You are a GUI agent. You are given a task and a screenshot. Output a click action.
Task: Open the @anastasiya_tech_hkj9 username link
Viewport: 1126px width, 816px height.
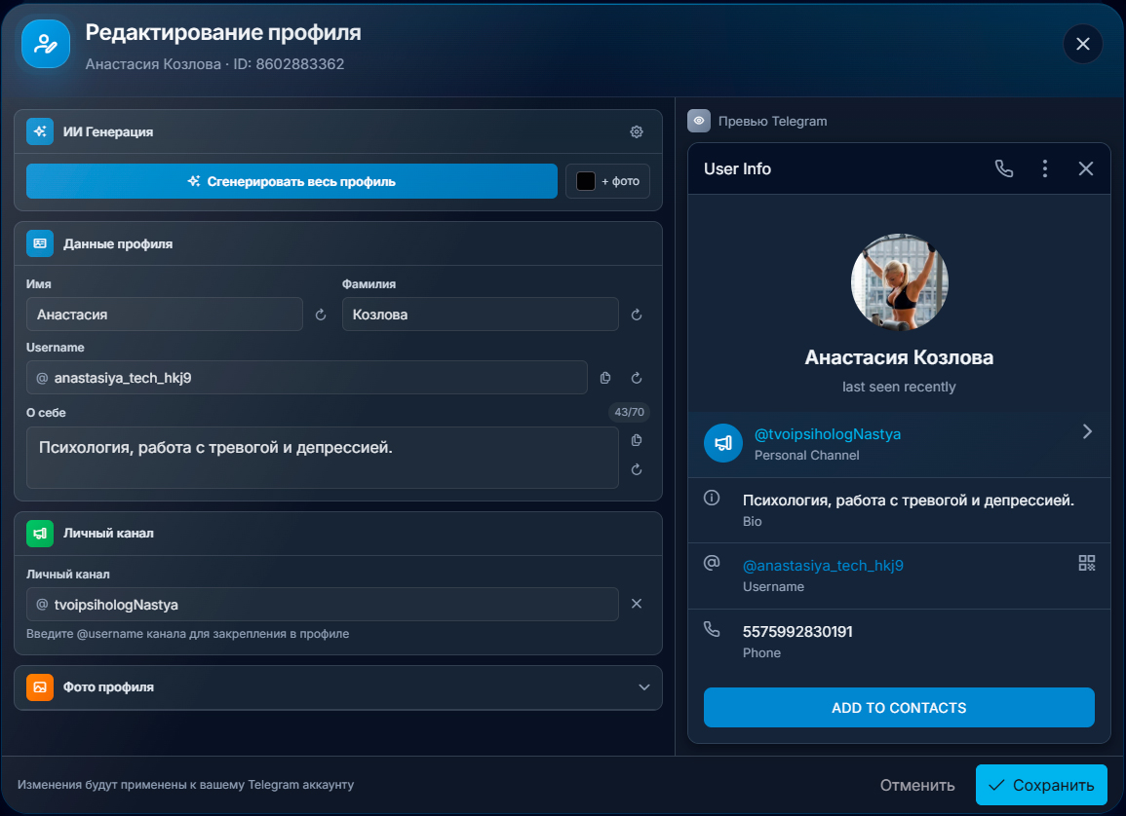(823, 565)
